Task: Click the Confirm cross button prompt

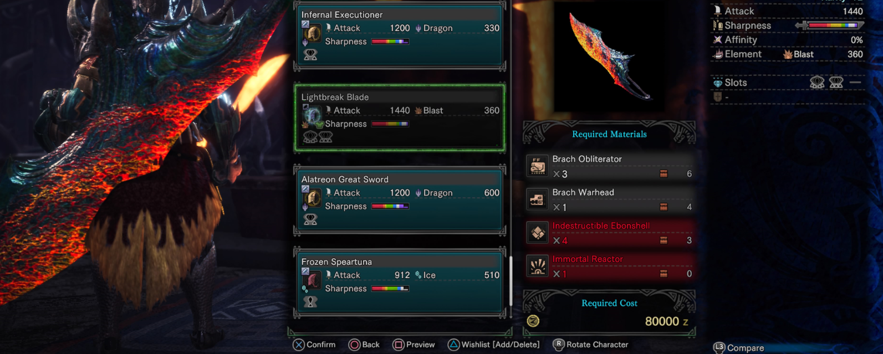Action: point(314,345)
